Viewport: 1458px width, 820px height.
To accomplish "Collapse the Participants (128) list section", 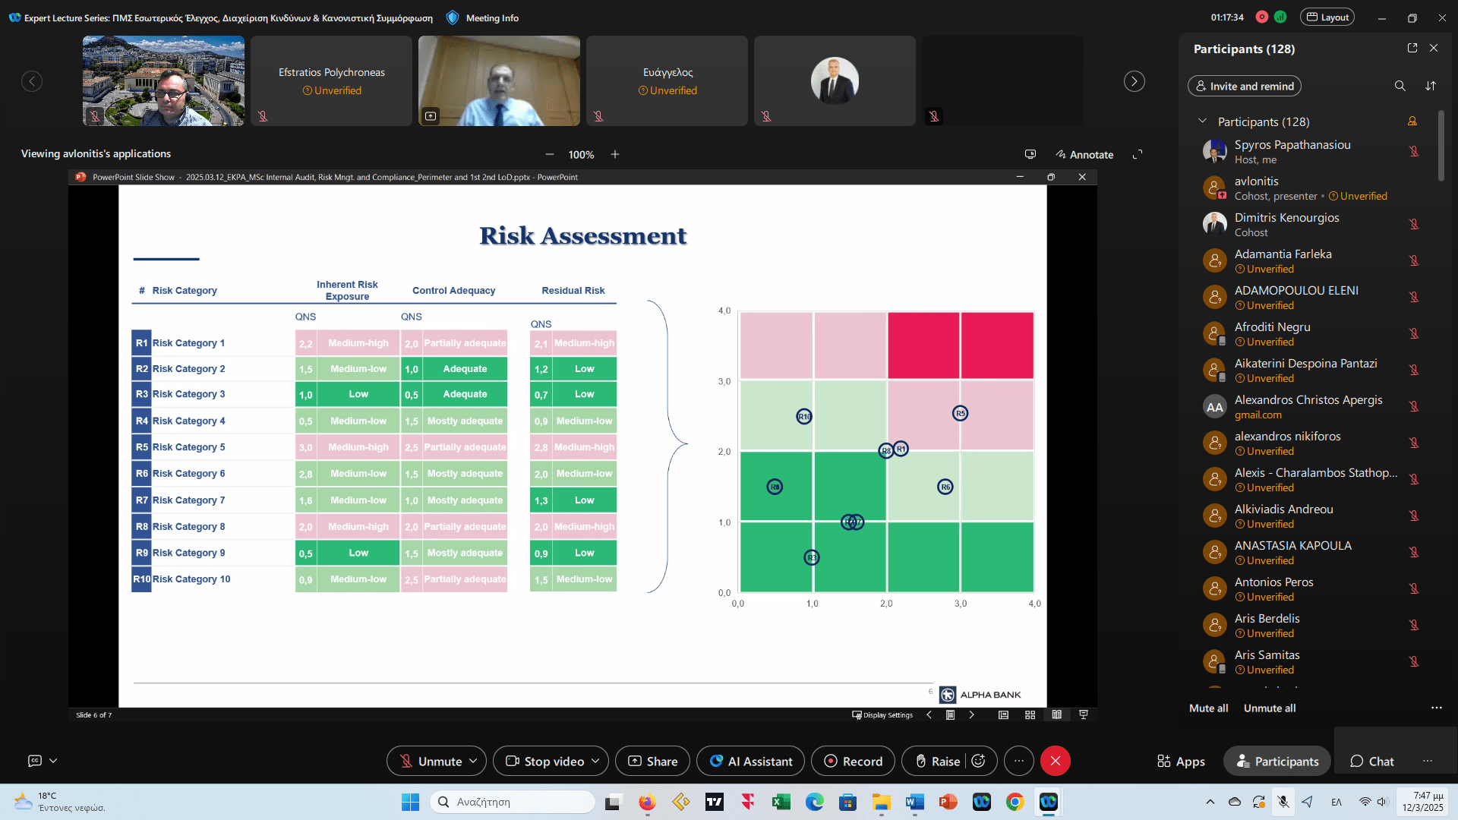I will click(1202, 121).
